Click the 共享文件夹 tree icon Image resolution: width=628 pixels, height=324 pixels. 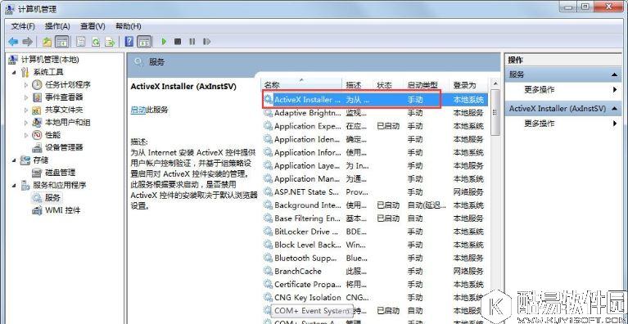(x=37, y=110)
